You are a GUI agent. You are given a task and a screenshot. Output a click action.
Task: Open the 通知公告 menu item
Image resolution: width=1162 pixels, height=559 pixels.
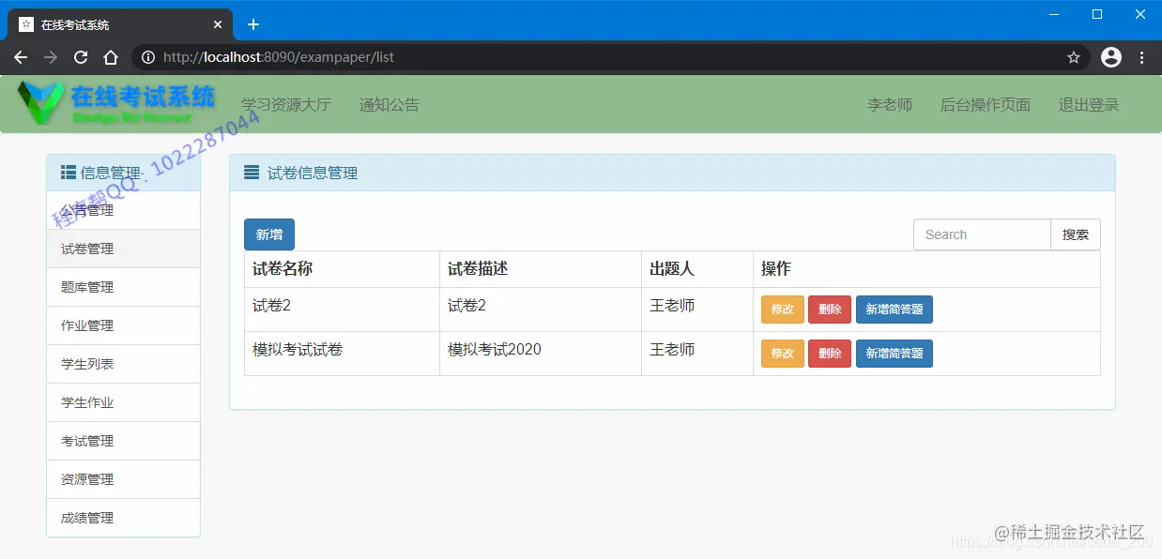[389, 104]
